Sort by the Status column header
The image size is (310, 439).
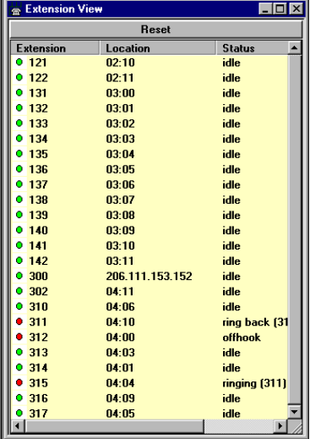(x=253, y=48)
